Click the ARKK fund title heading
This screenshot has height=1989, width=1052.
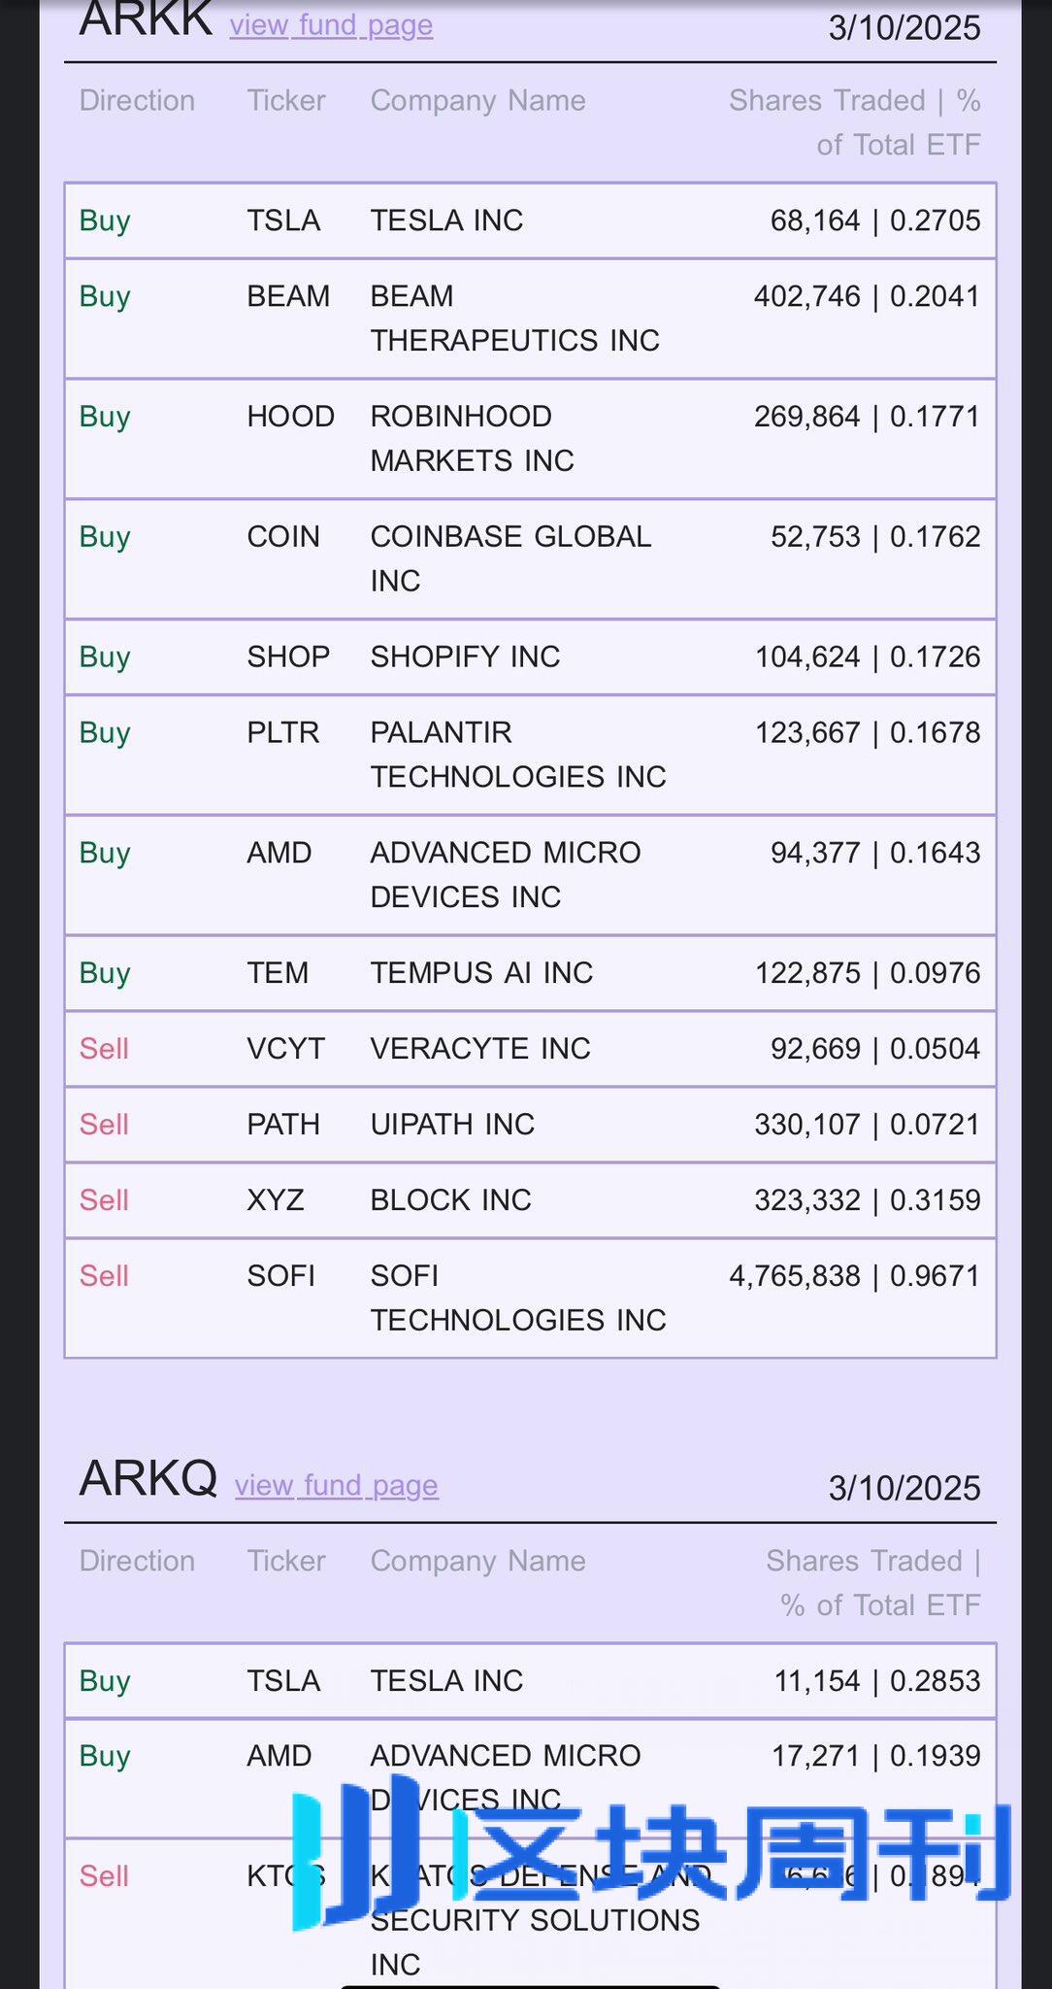tap(146, 19)
